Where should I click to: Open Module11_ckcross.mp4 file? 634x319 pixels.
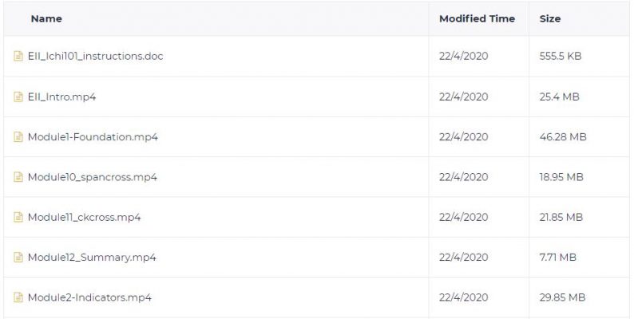[x=84, y=217]
